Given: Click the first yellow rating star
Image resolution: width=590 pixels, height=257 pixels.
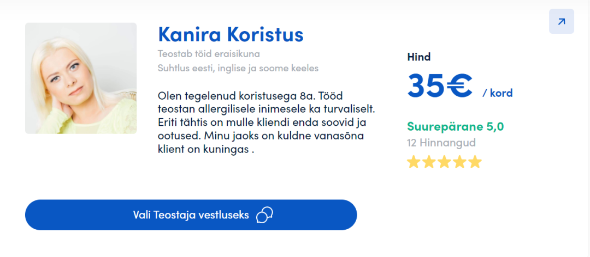Looking at the screenshot, I should (x=414, y=162).
